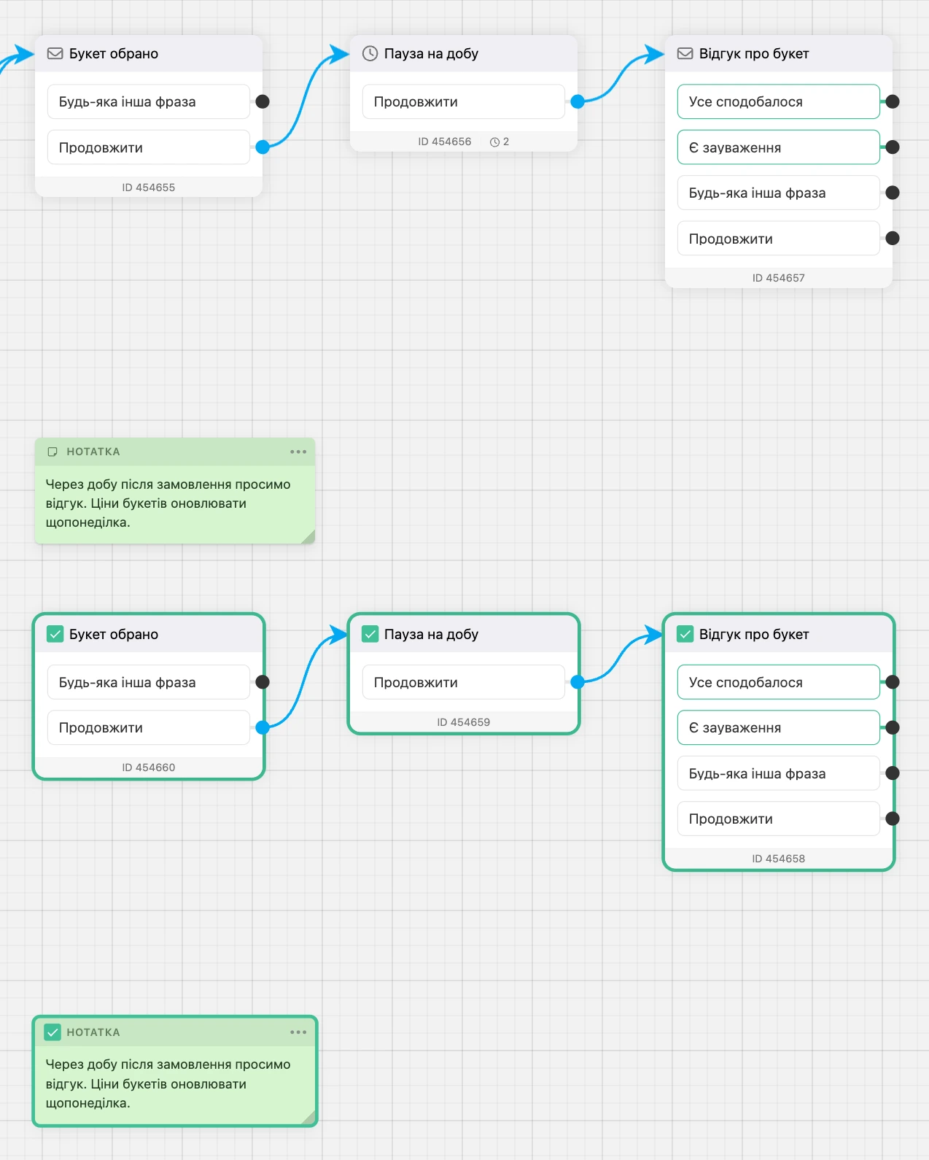Select Будь-яка інша фраза in top Букет обрано
The width and height of the screenshot is (929, 1160).
point(148,101)
